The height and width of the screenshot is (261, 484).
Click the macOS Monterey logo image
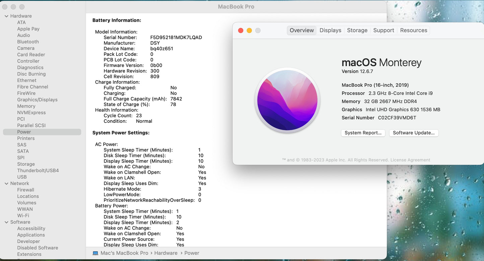287,100
